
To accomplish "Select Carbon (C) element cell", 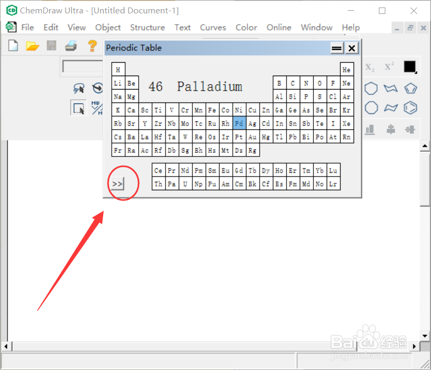I will click(293, 83).
